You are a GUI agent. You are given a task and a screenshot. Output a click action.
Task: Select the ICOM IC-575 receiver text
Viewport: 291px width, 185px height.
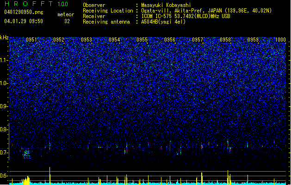click(x=186, y=16)
